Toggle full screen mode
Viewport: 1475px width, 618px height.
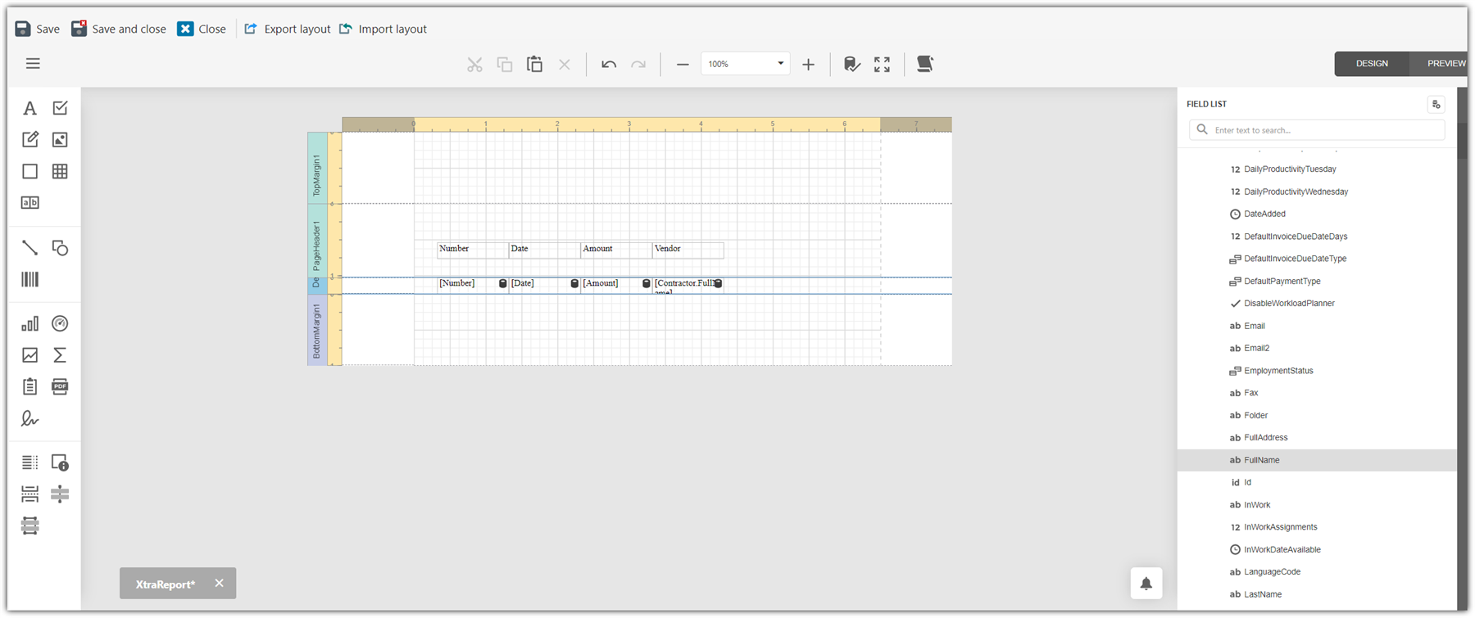pyautogui.click(x=882, y=64)
